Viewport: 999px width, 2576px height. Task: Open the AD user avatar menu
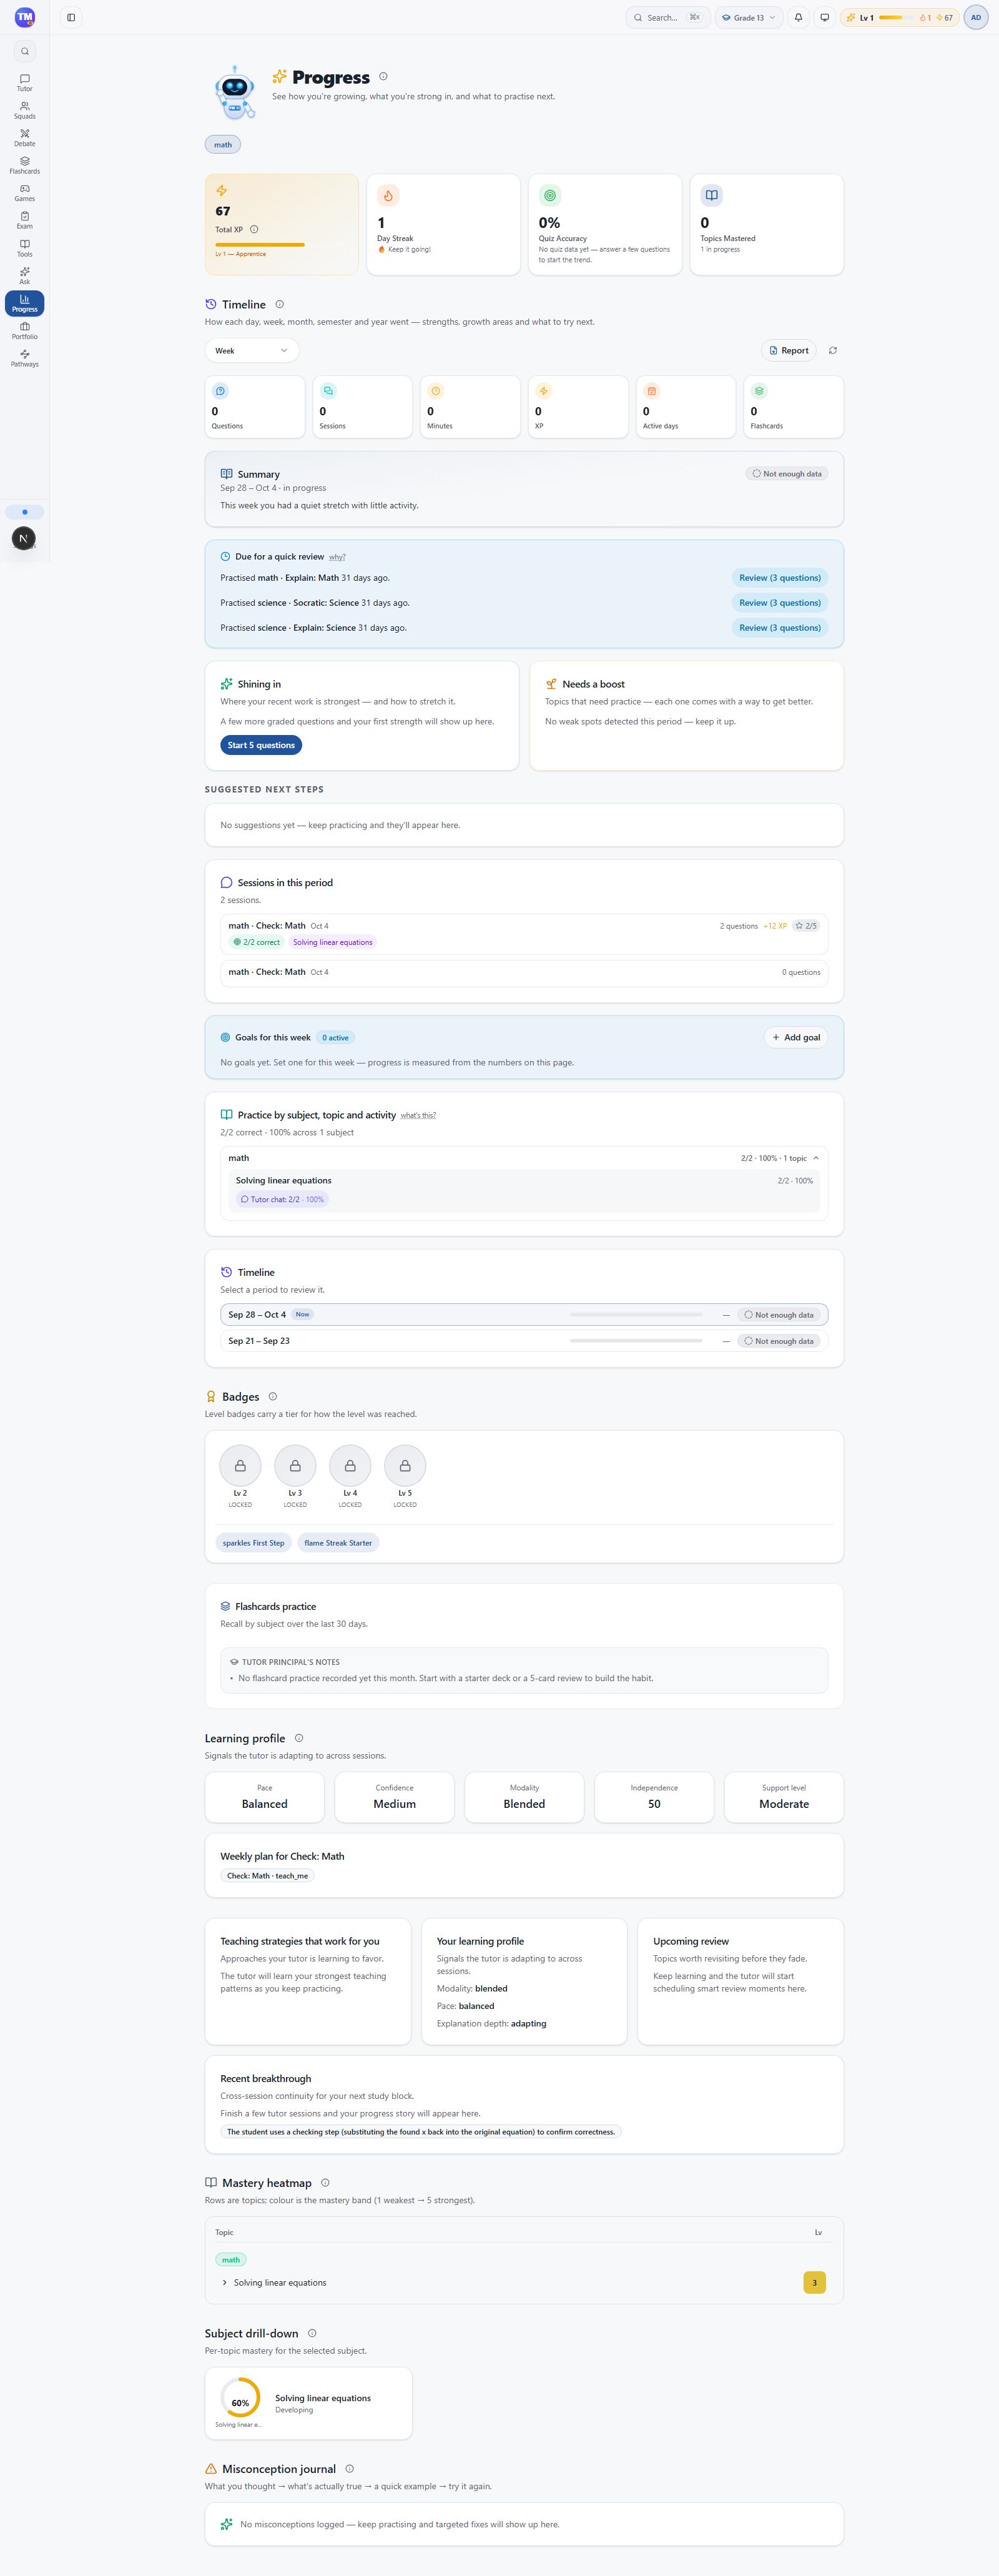(x=976, y=17)
